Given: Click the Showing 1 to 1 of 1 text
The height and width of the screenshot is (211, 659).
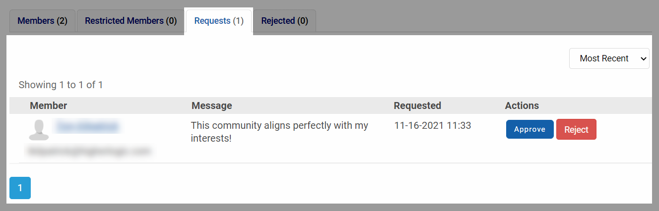Looking at the screenshot, I should tap(61, 85).
